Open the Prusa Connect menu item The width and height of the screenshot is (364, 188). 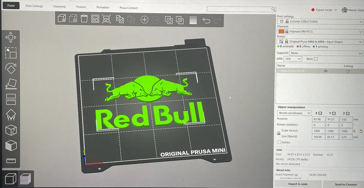[129, 8]
